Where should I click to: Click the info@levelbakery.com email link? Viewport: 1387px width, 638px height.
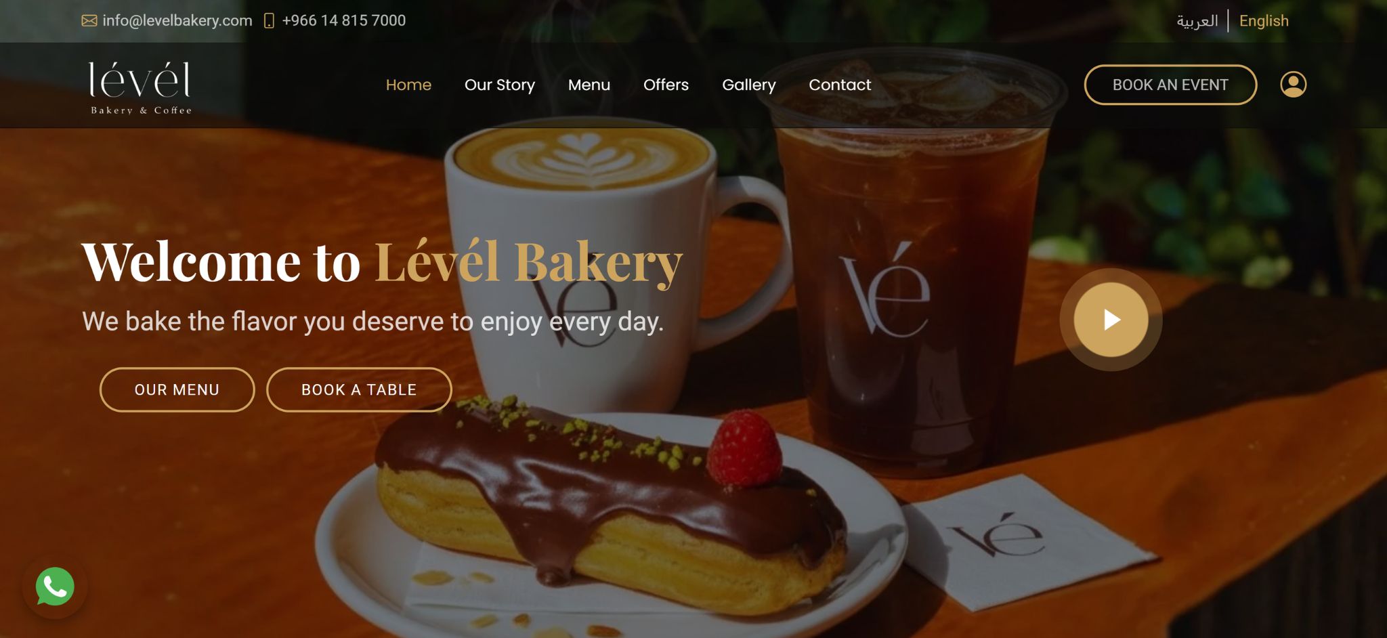click(x=177, y=21)
